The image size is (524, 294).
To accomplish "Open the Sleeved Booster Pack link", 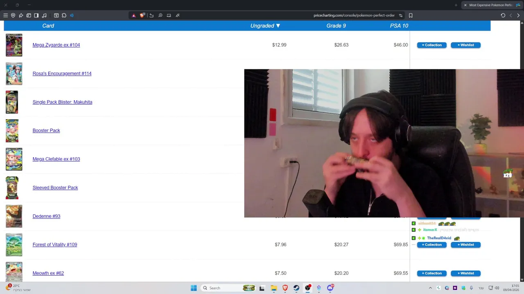I will [x=55, y=187].
